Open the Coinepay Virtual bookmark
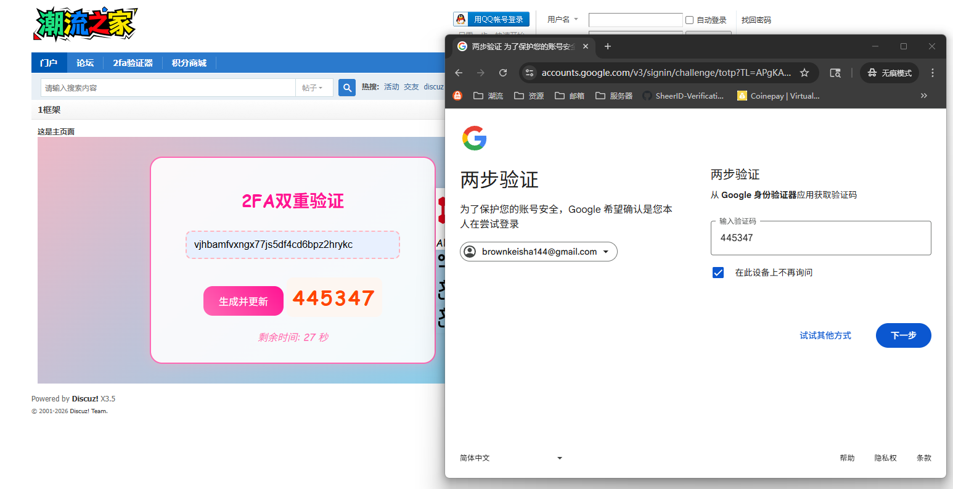Viewport: 953px width, 489px height. 778,96
